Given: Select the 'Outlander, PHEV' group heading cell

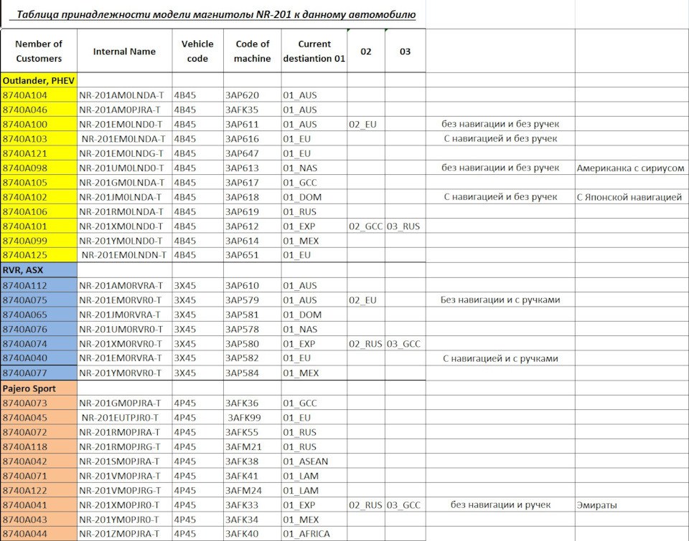Looking at the screenshot, I should (x=39, y=80).
